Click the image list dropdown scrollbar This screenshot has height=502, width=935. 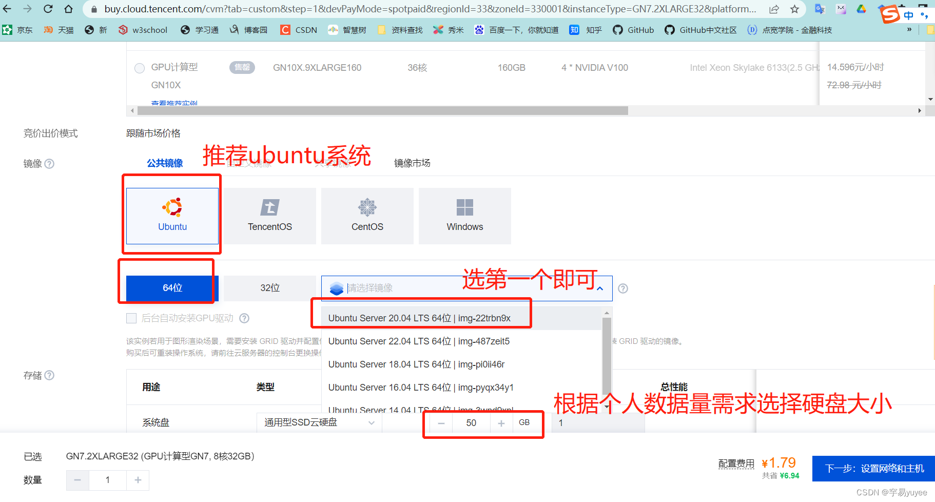[x=607, y=355]
